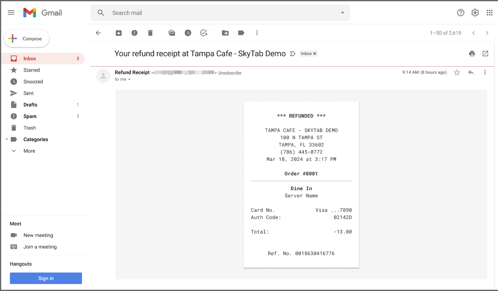Go to the Drafts folder
This screenshot has width=498, height=291.
[x=30, y=105]
